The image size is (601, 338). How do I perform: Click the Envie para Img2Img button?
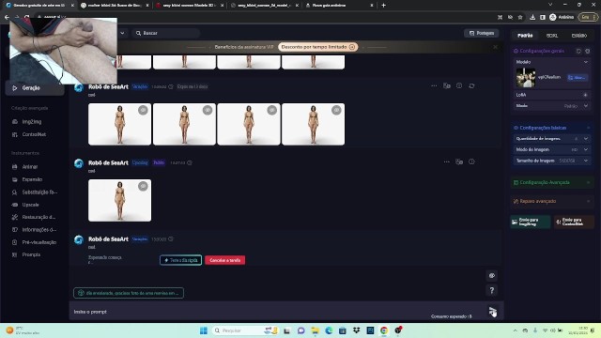tap(531, 222)
